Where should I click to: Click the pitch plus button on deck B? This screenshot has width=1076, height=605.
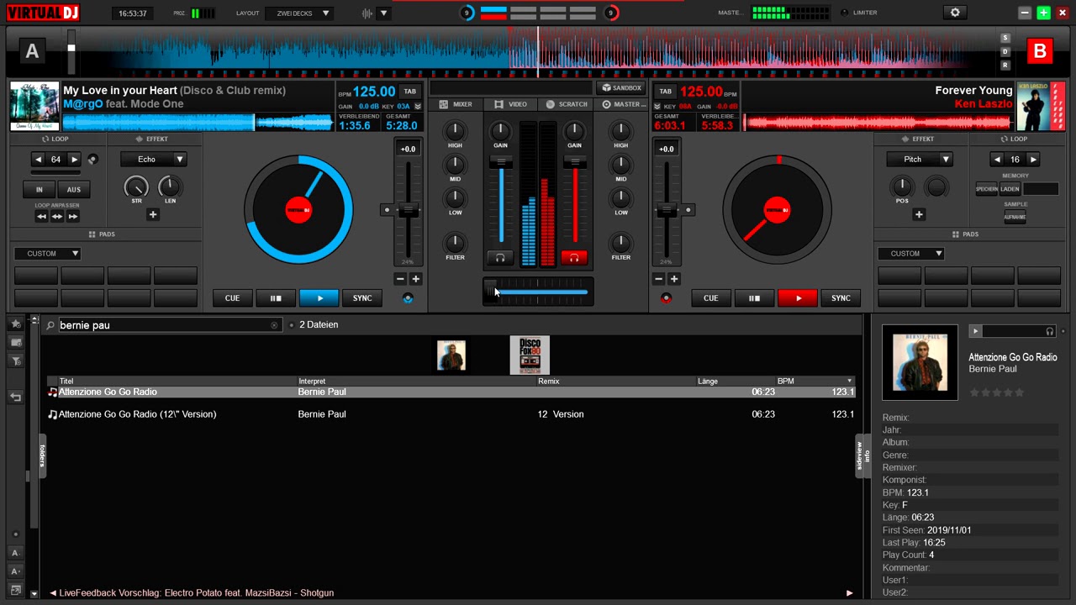pos(674,279)
